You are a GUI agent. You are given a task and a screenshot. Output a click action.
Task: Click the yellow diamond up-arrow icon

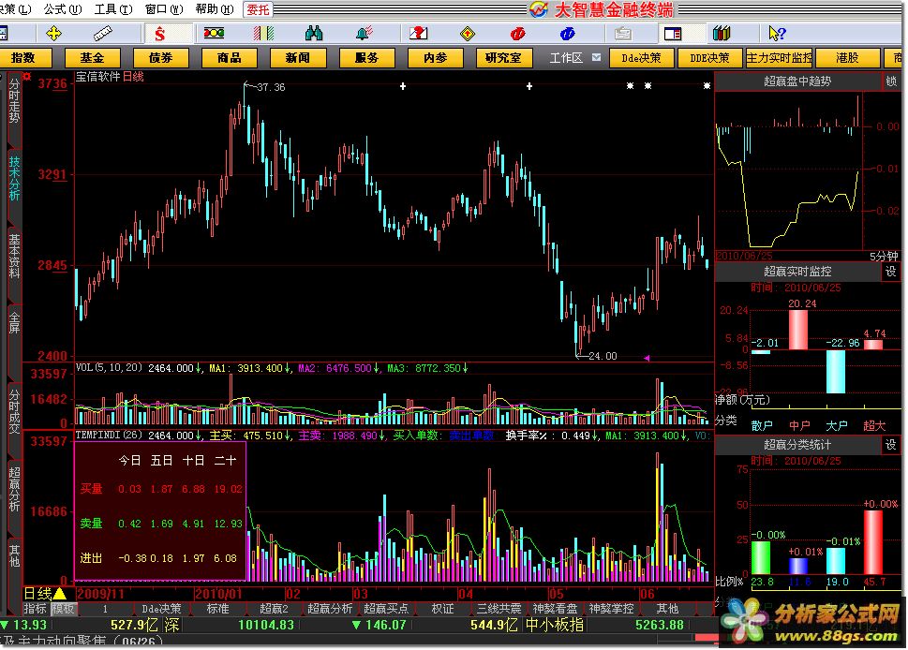(468, 34)
